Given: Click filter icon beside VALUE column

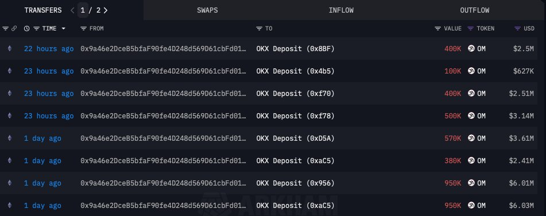Looking at the screenshot, I should (x=438, y=29).
